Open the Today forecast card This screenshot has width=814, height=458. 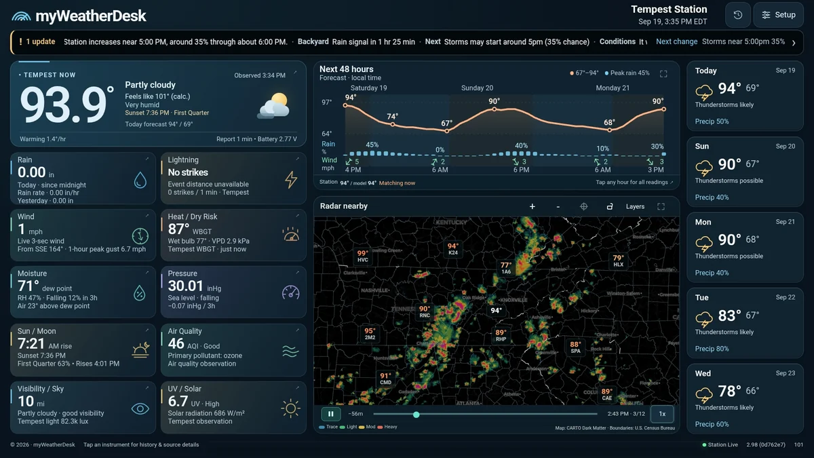(x=745, y=96)
